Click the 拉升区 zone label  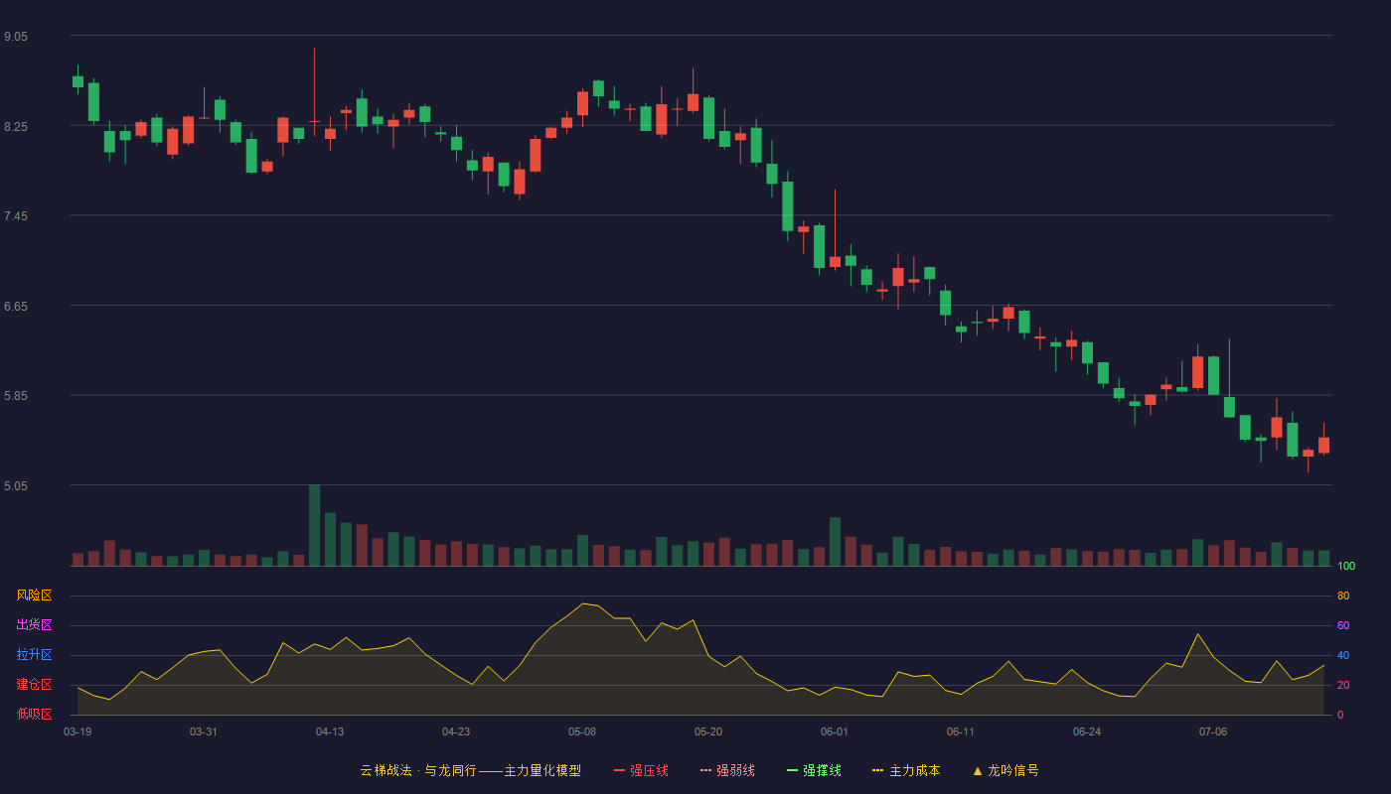(34, 655)
